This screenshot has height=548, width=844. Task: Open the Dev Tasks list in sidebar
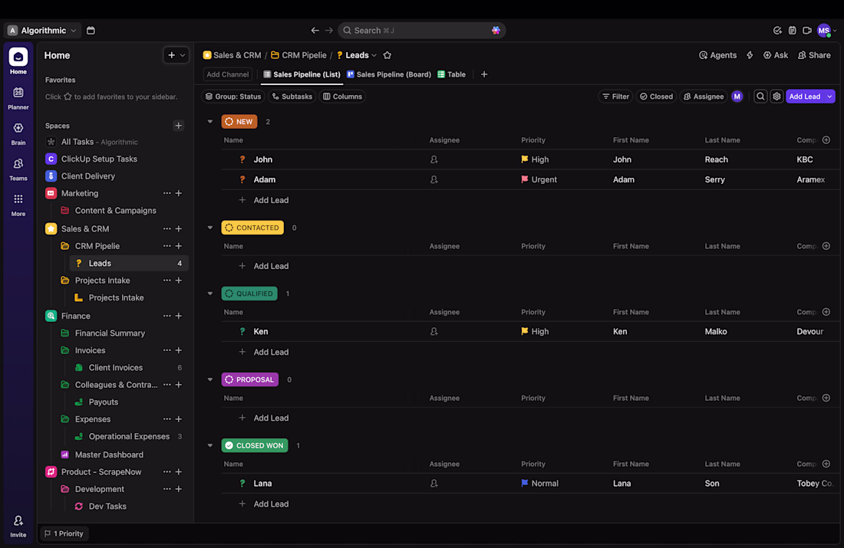(107, 506)
